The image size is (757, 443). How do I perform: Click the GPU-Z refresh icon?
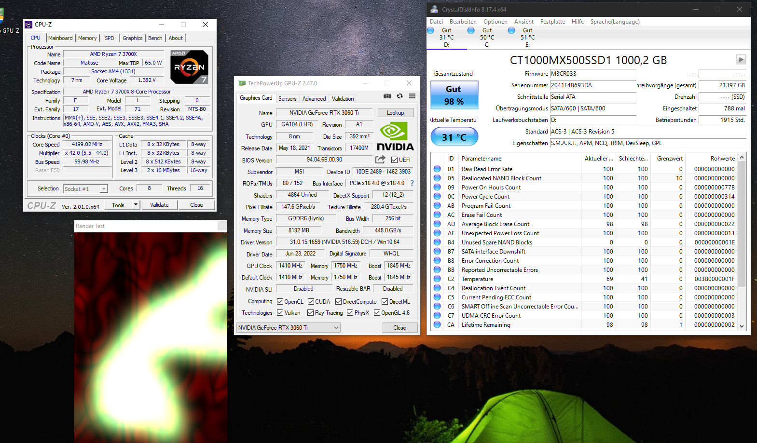(x=399, y=96)
